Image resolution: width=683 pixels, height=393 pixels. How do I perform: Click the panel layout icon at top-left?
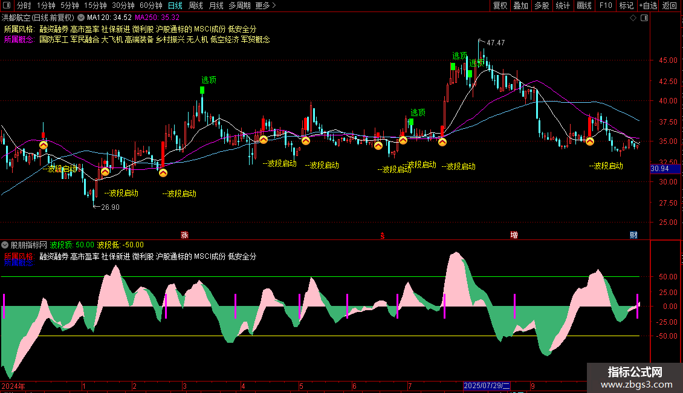point(7,5)
